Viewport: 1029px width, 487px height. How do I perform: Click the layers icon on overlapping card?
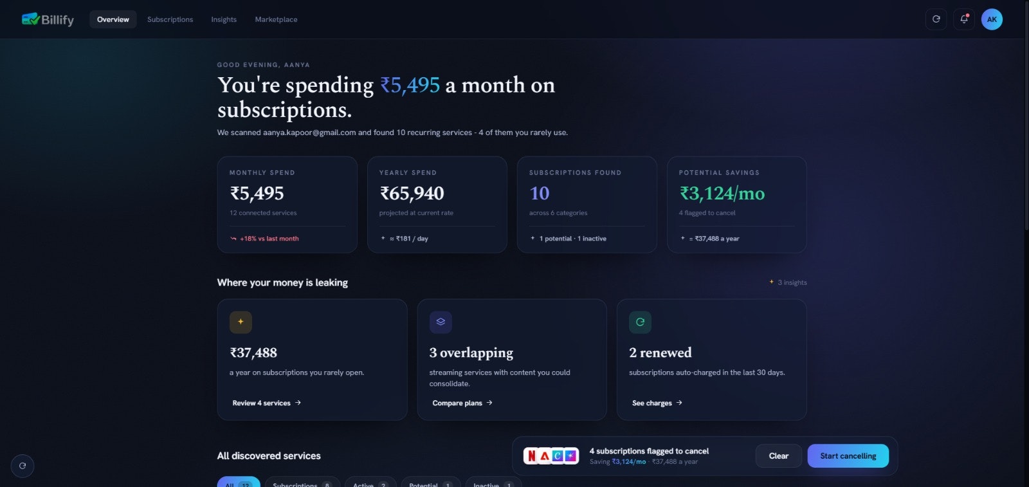pos(441,322)
